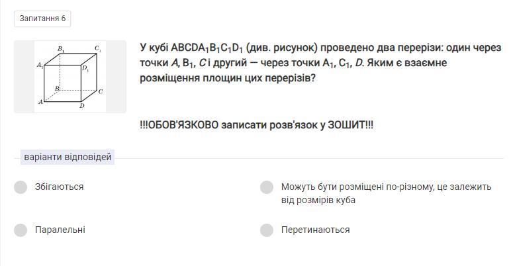Click the "Збігаються" answer text

(x=59, y=187)
